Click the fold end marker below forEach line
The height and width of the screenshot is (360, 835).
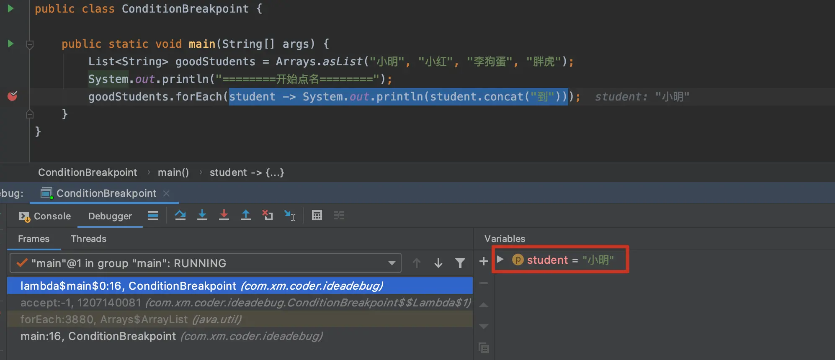pos(30,114)
